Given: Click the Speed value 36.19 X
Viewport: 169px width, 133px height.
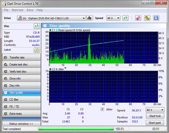Looking at the screenshot, I should (136, 110).
